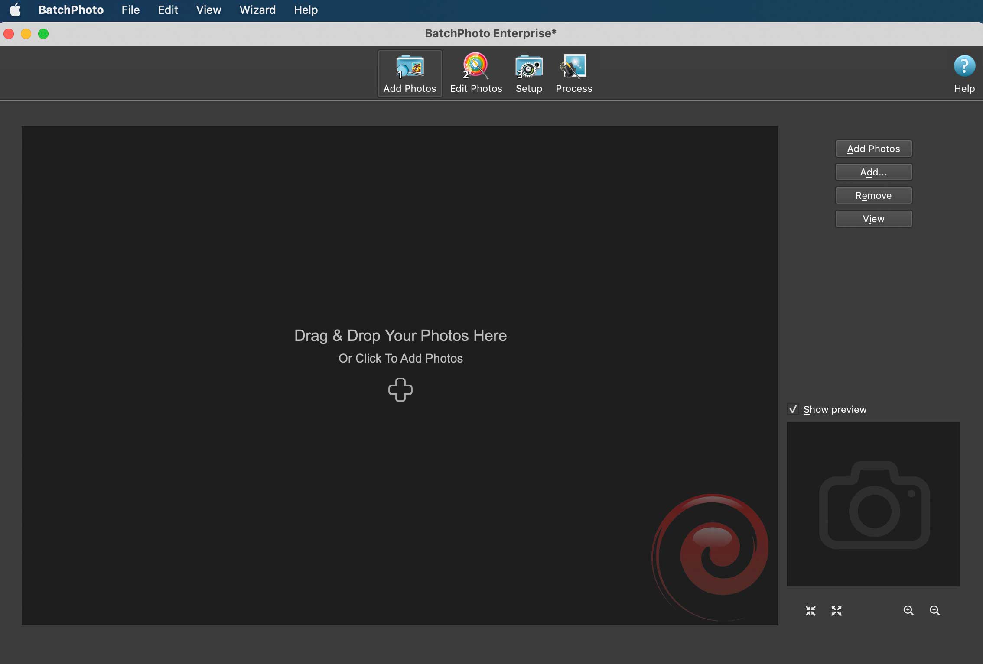983x664 pixels.
Task: Click Drag & Drop Your Photos Here text
Action: click(400, 336)
